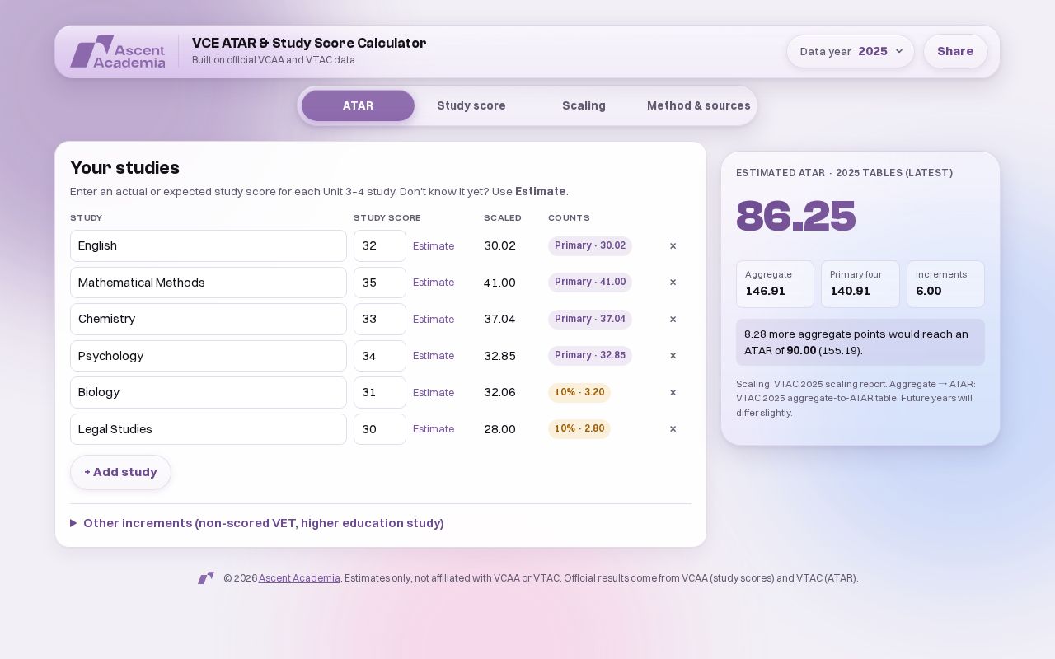The width and height of the screenshot is (1055, 659).
Task: Click the Psychology score field 34
Action: tap(380, 356)
